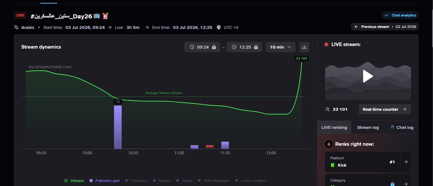Open the Real-time counter

click(x=385, y=109)
